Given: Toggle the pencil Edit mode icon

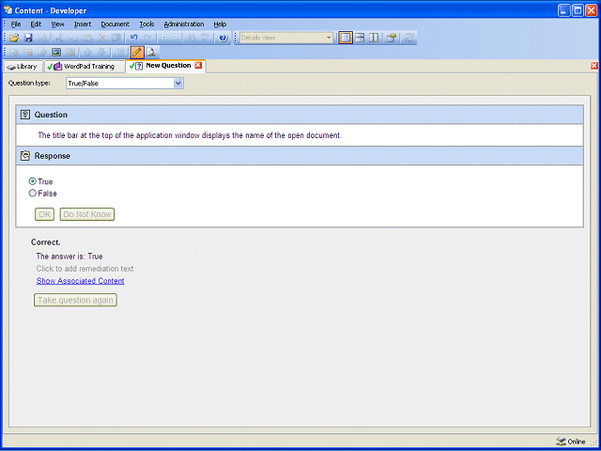Looking at the screenshot, I should [137, 53].
